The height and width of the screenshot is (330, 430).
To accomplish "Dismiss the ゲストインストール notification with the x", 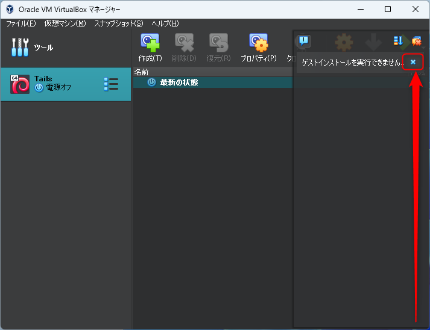I will 413,62.
